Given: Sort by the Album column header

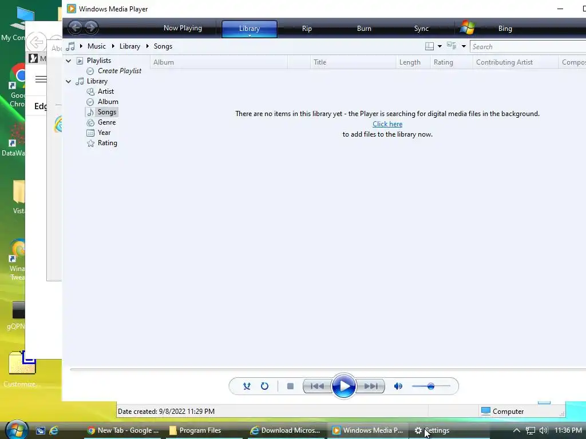Looking at the screenshot, I should coord(219,62).
